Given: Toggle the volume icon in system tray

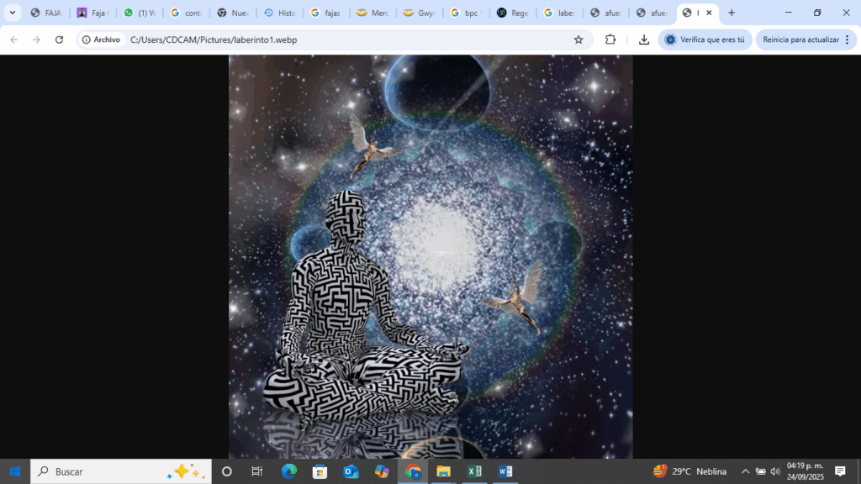Looking at the screenshot, I should click(x=774, y=471).
